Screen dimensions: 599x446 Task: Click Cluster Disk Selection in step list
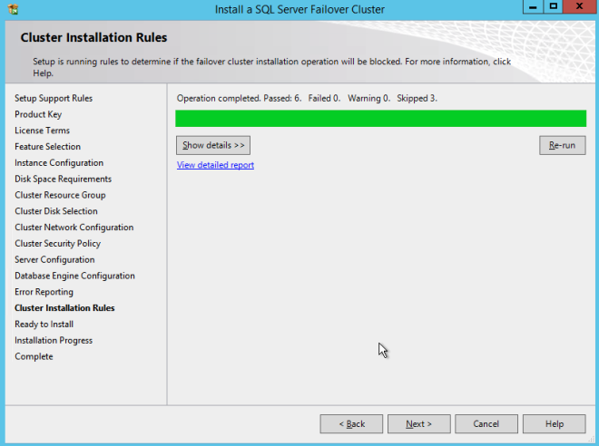56,211
